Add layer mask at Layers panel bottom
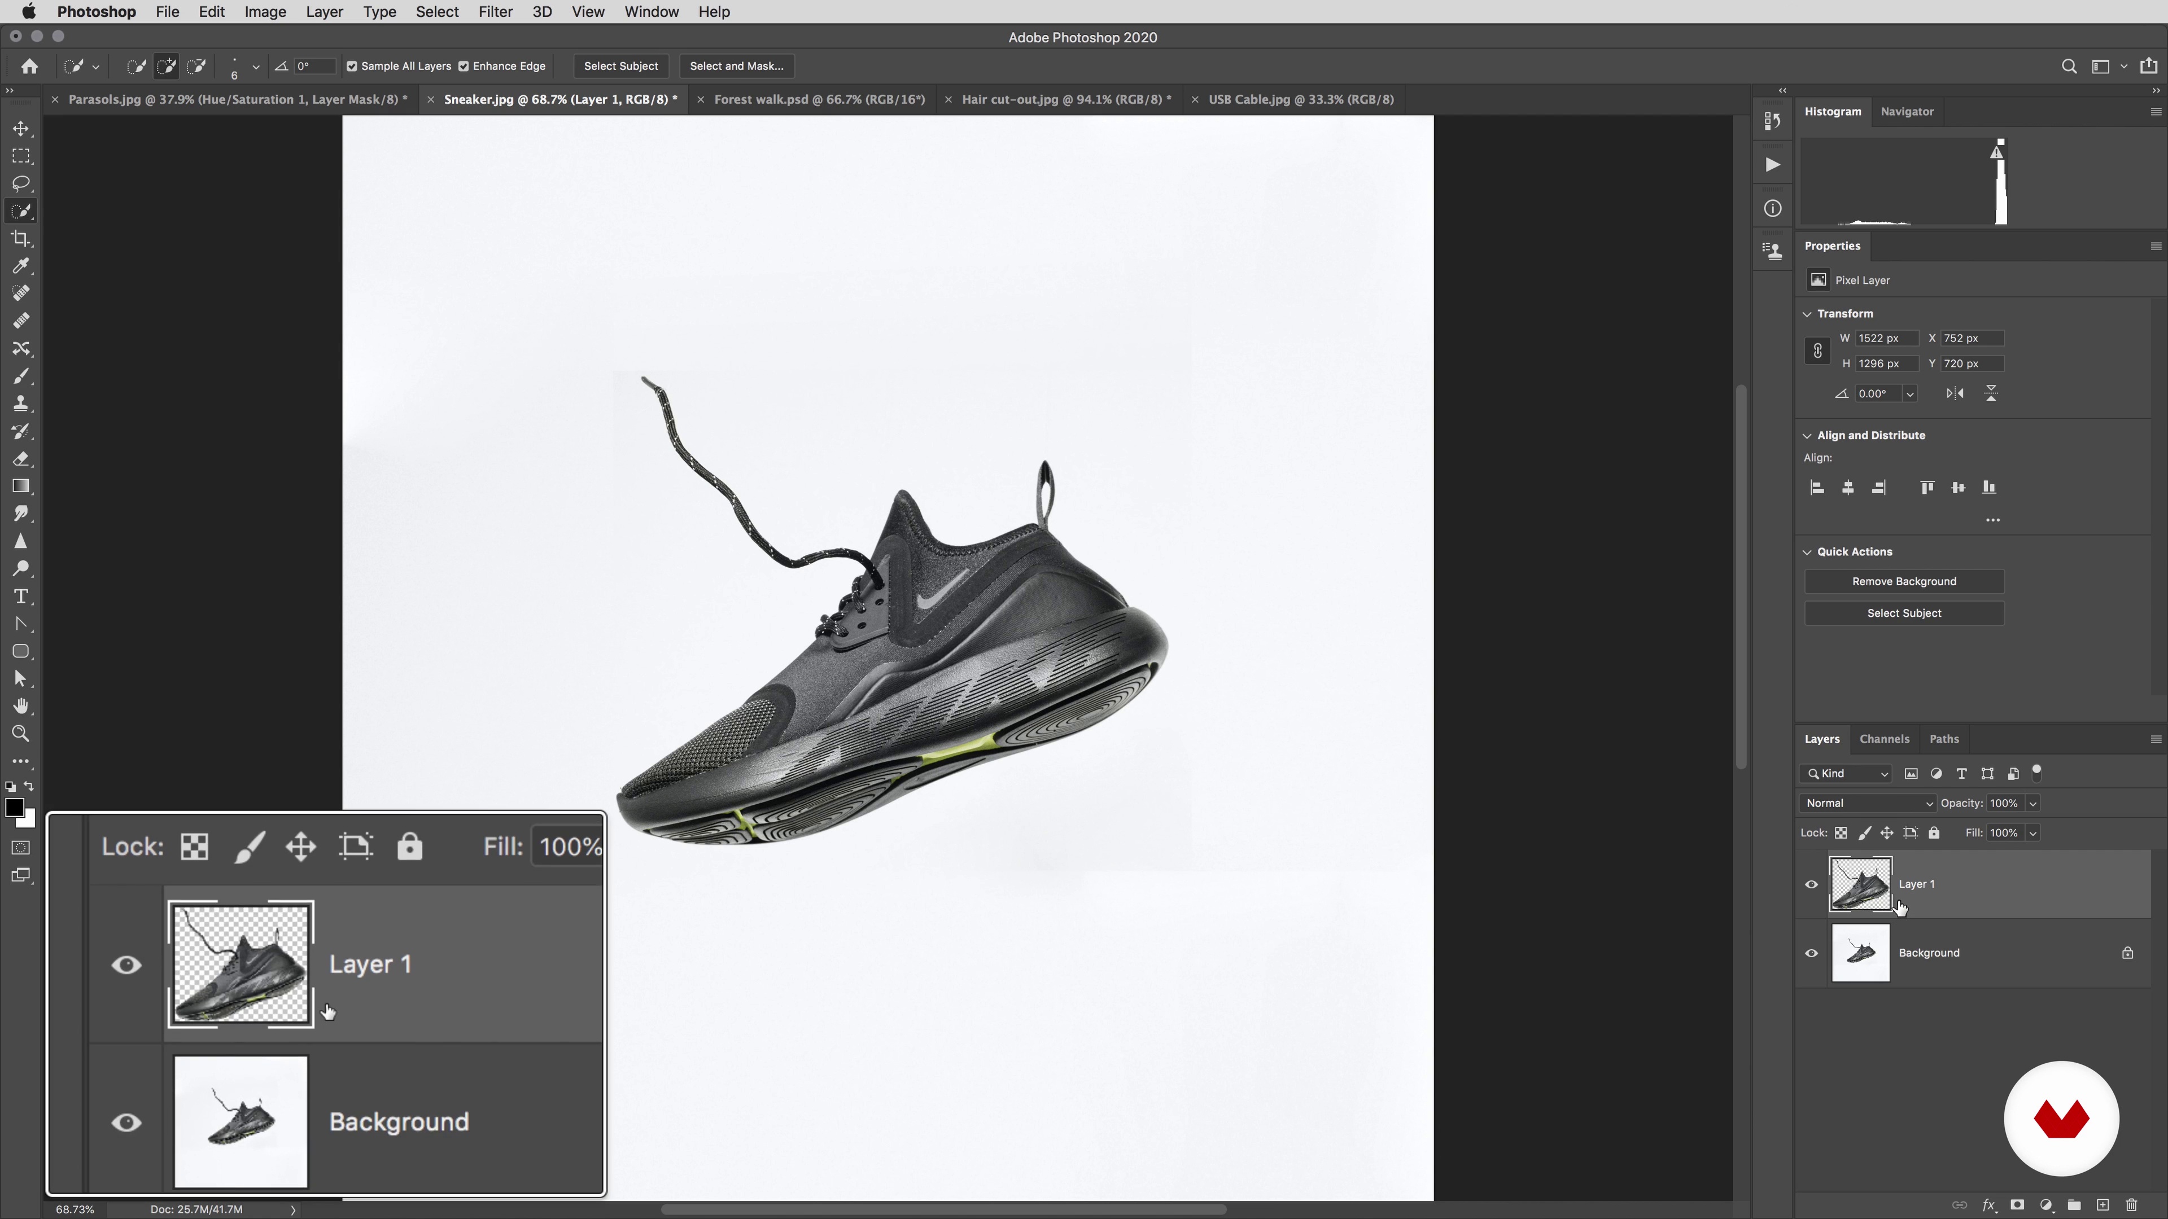 [2017, 1205]
